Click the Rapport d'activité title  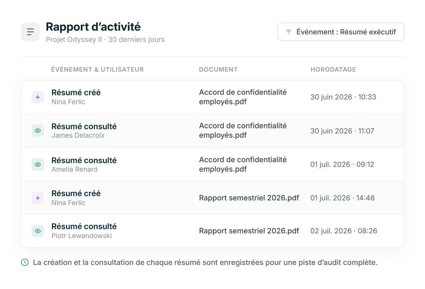coord(93,27)
